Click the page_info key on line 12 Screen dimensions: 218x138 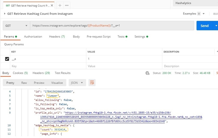(x=49, y=134)
